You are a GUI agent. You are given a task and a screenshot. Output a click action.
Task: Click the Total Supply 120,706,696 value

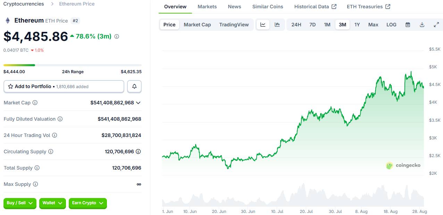(x=127, y=168)
